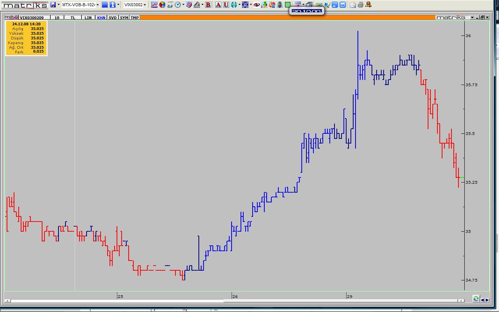499x312 pixels.
Task: Click the traffic light icon
Action: point(280,5)
